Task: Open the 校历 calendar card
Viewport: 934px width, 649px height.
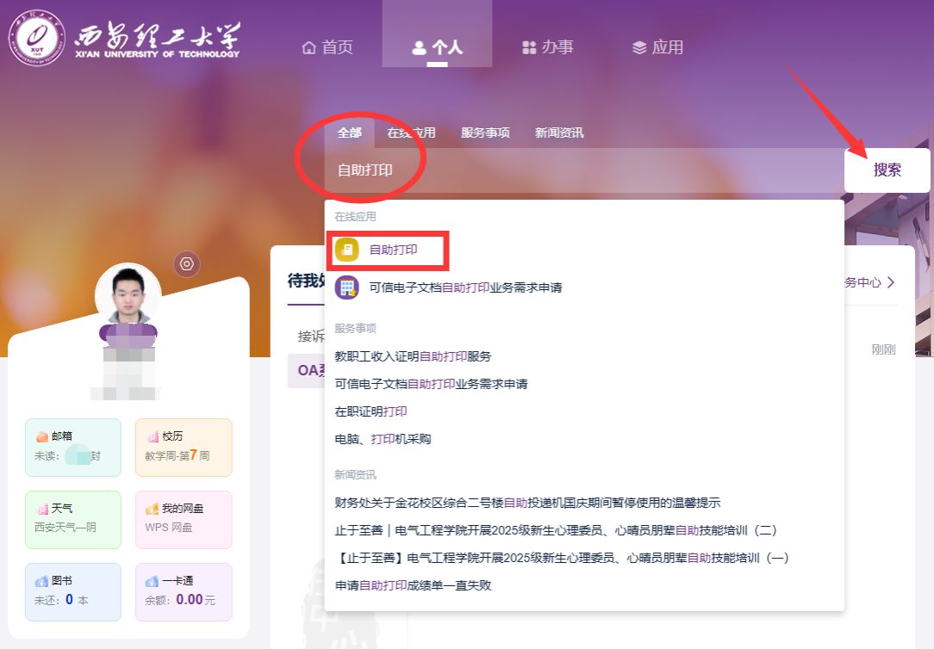Action: [x=184, y=447]
